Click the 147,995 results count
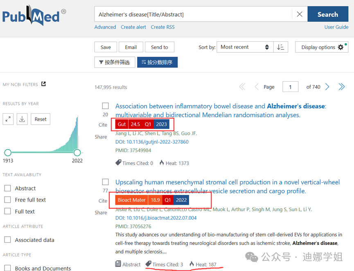This screenshot has width=354, height=271. 110,87
